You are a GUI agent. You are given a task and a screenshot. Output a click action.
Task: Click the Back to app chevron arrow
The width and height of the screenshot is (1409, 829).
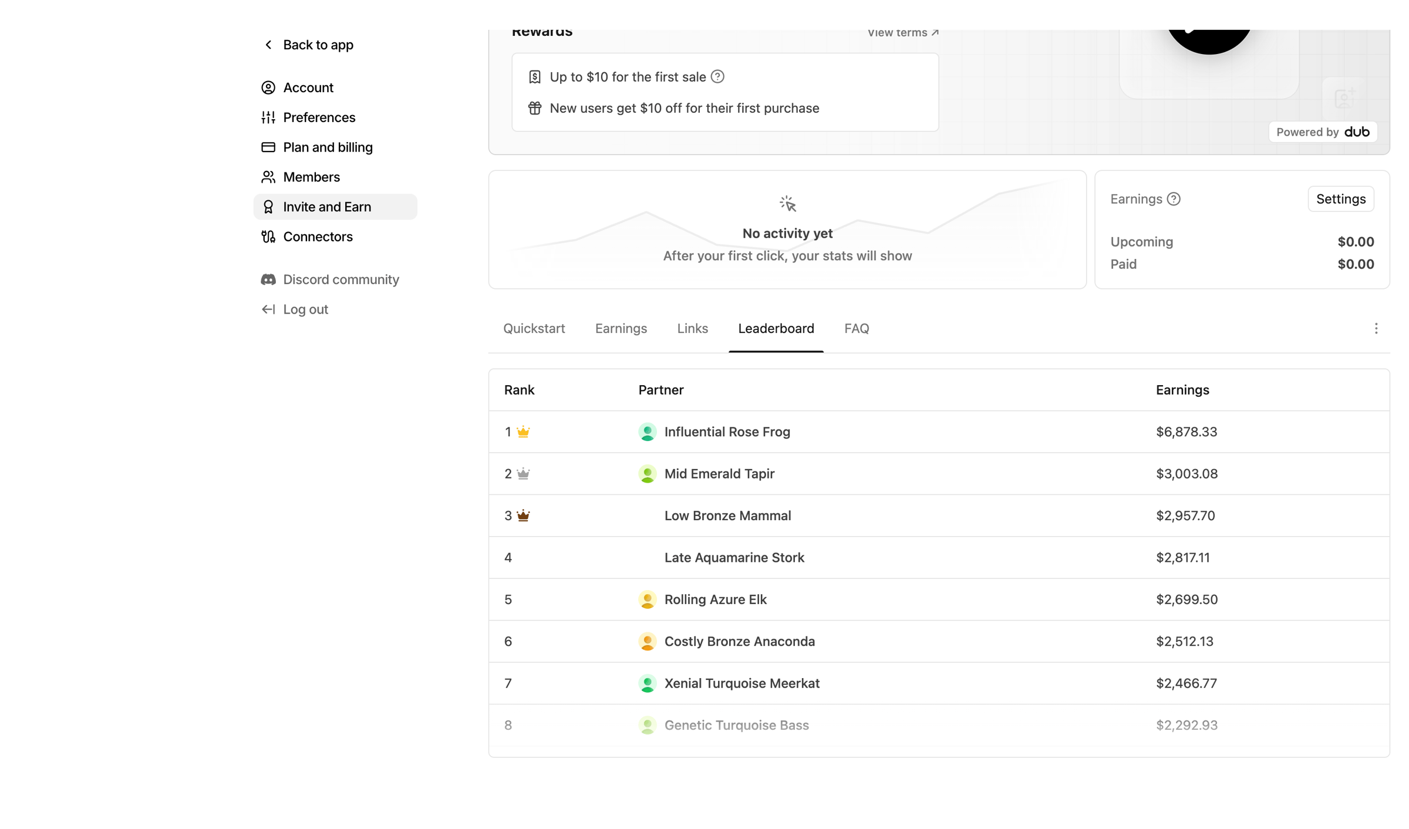pyautogui.click(x=268, y=45)
